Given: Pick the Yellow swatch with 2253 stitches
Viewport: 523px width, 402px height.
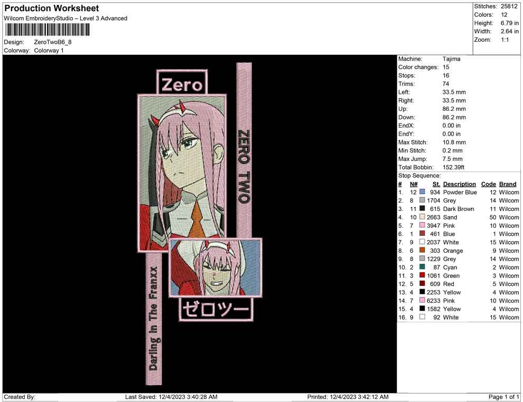Looking at the screenshot, I should [x=422, y=292].
